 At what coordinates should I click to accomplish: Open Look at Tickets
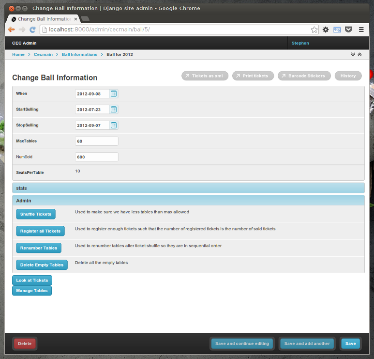point(32,281)
